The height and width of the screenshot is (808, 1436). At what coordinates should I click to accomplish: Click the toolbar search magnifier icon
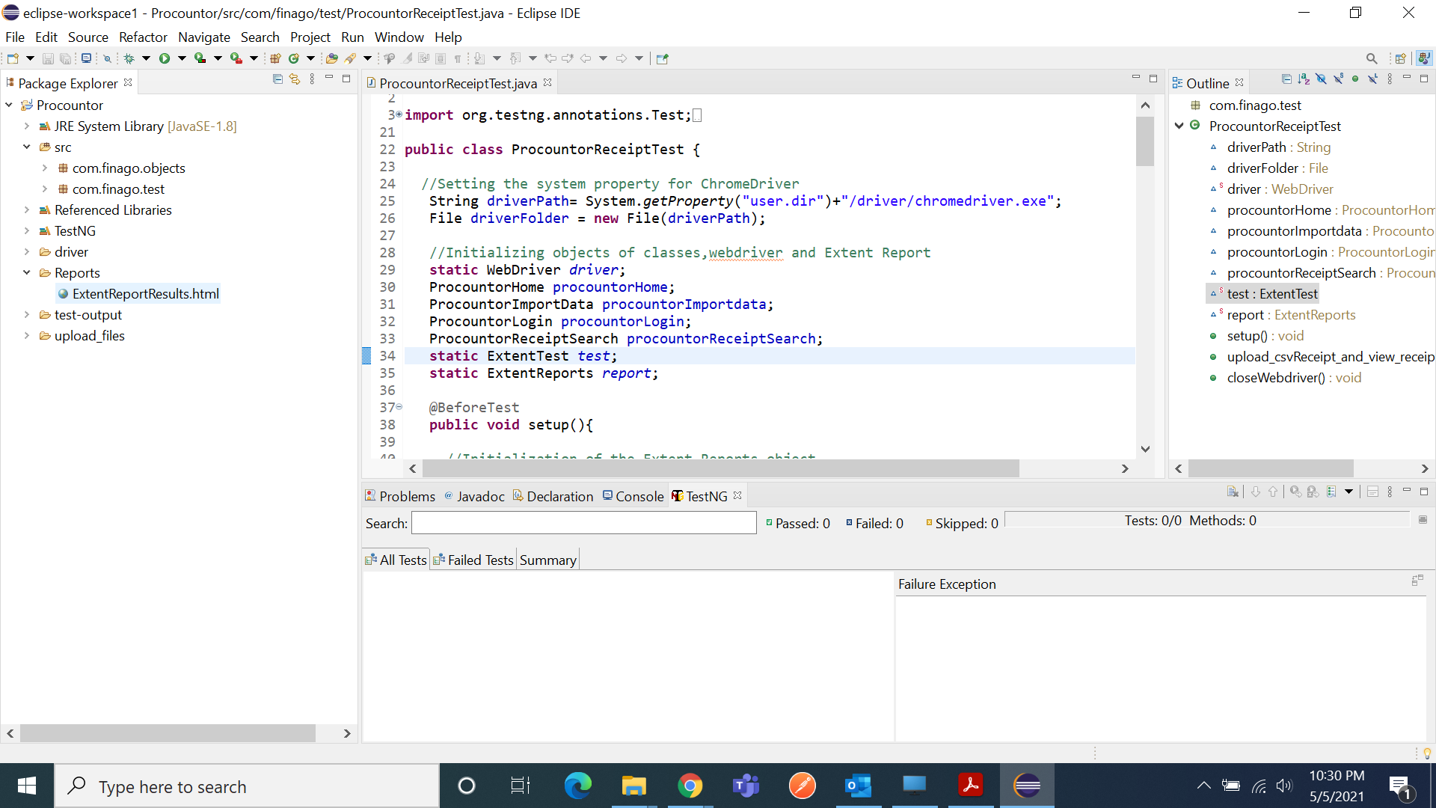point(1371,58)
